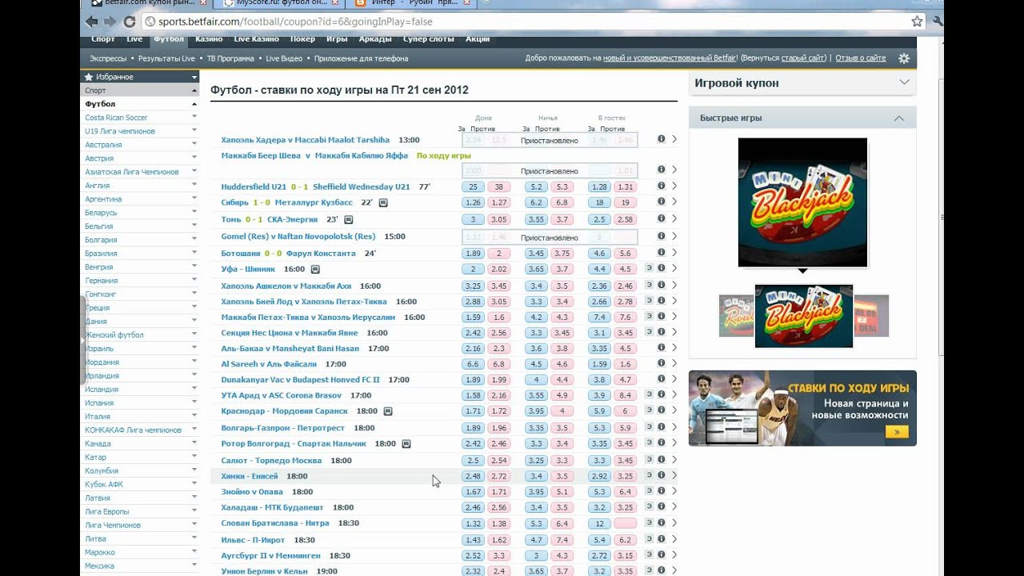Click info icon for Хапоэль Хадера match
Viewport: 1024px width, 576px height.
pyautogui.click(x=662, y=139)
